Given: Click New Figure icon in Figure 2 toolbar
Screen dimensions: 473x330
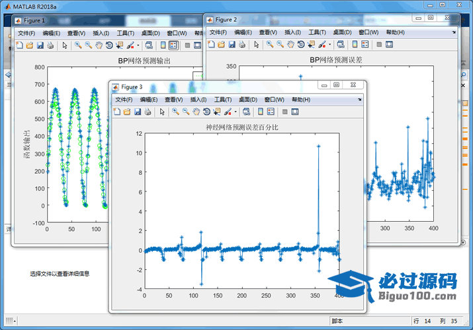Looking at the screenshot, I should (x=211, y=44).
